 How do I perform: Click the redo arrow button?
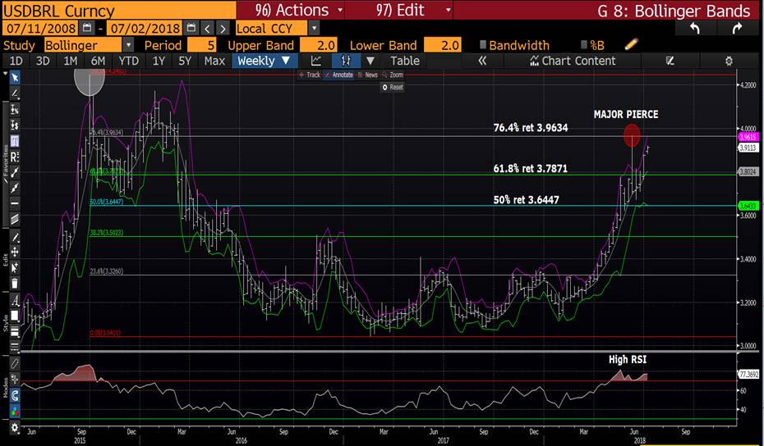click(737, 28)
